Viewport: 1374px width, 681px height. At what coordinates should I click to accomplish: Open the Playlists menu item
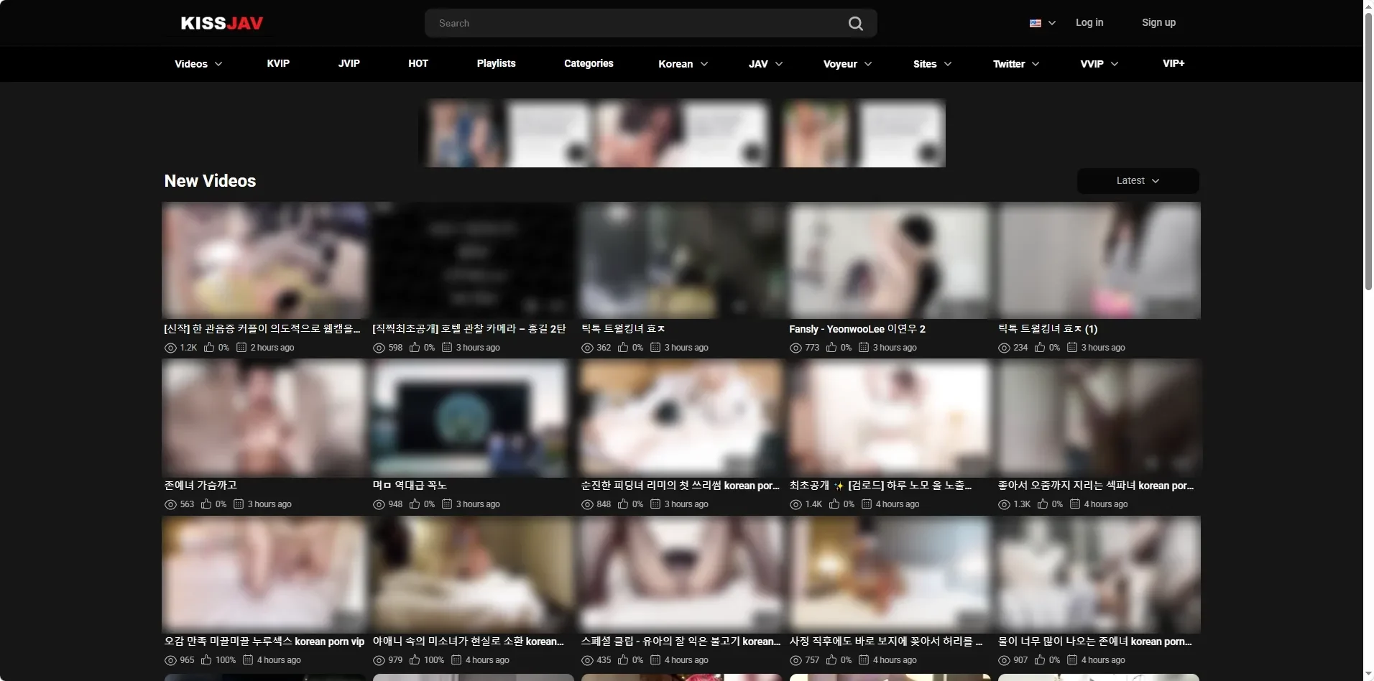(x=496, y=63)
